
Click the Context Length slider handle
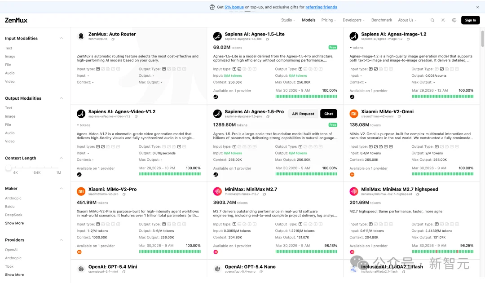tap(9, 168)
